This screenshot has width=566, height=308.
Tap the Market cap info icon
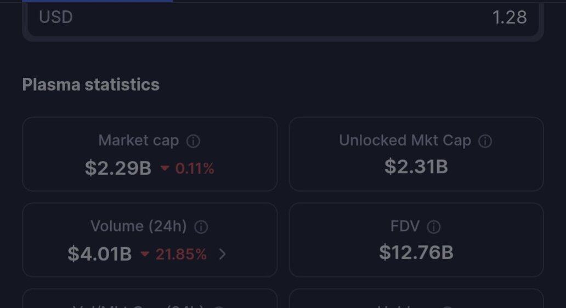point(193,141)
